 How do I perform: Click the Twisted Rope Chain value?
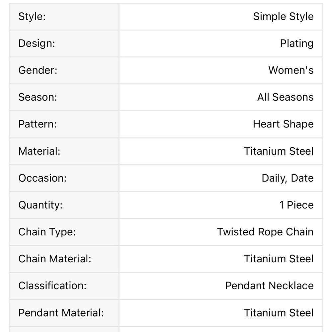265,232
